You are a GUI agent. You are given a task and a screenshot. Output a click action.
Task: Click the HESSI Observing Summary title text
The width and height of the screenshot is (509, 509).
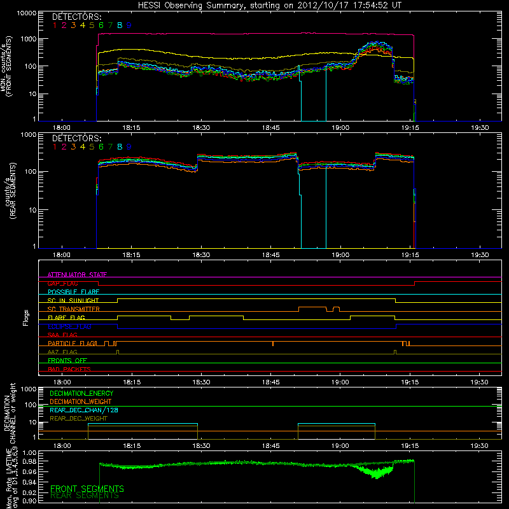point(269,6)
